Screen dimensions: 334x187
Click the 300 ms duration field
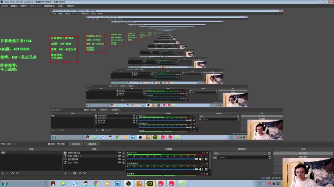click(x=243, y=157)
